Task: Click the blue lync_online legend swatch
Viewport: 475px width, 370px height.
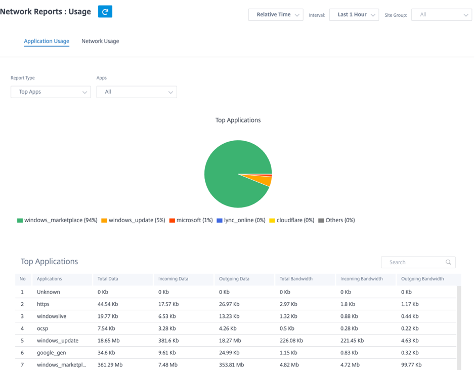Action: point(220,221)
